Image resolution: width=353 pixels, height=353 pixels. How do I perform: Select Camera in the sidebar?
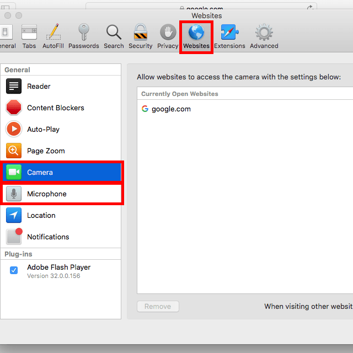[x=62, y=172]
